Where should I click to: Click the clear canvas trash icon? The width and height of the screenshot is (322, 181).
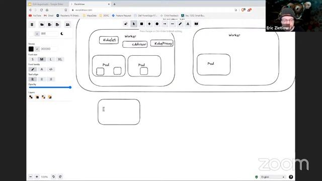tap(32, 25)
